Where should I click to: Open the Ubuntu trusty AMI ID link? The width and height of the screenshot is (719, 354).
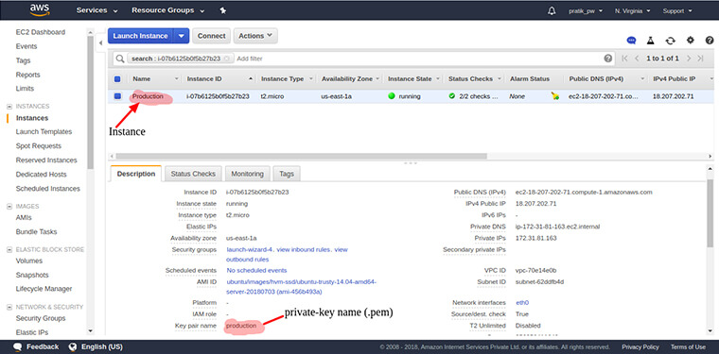301,287
